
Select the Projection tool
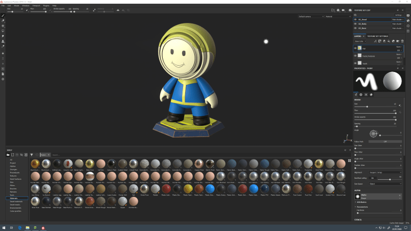click(x=3, y=26)
